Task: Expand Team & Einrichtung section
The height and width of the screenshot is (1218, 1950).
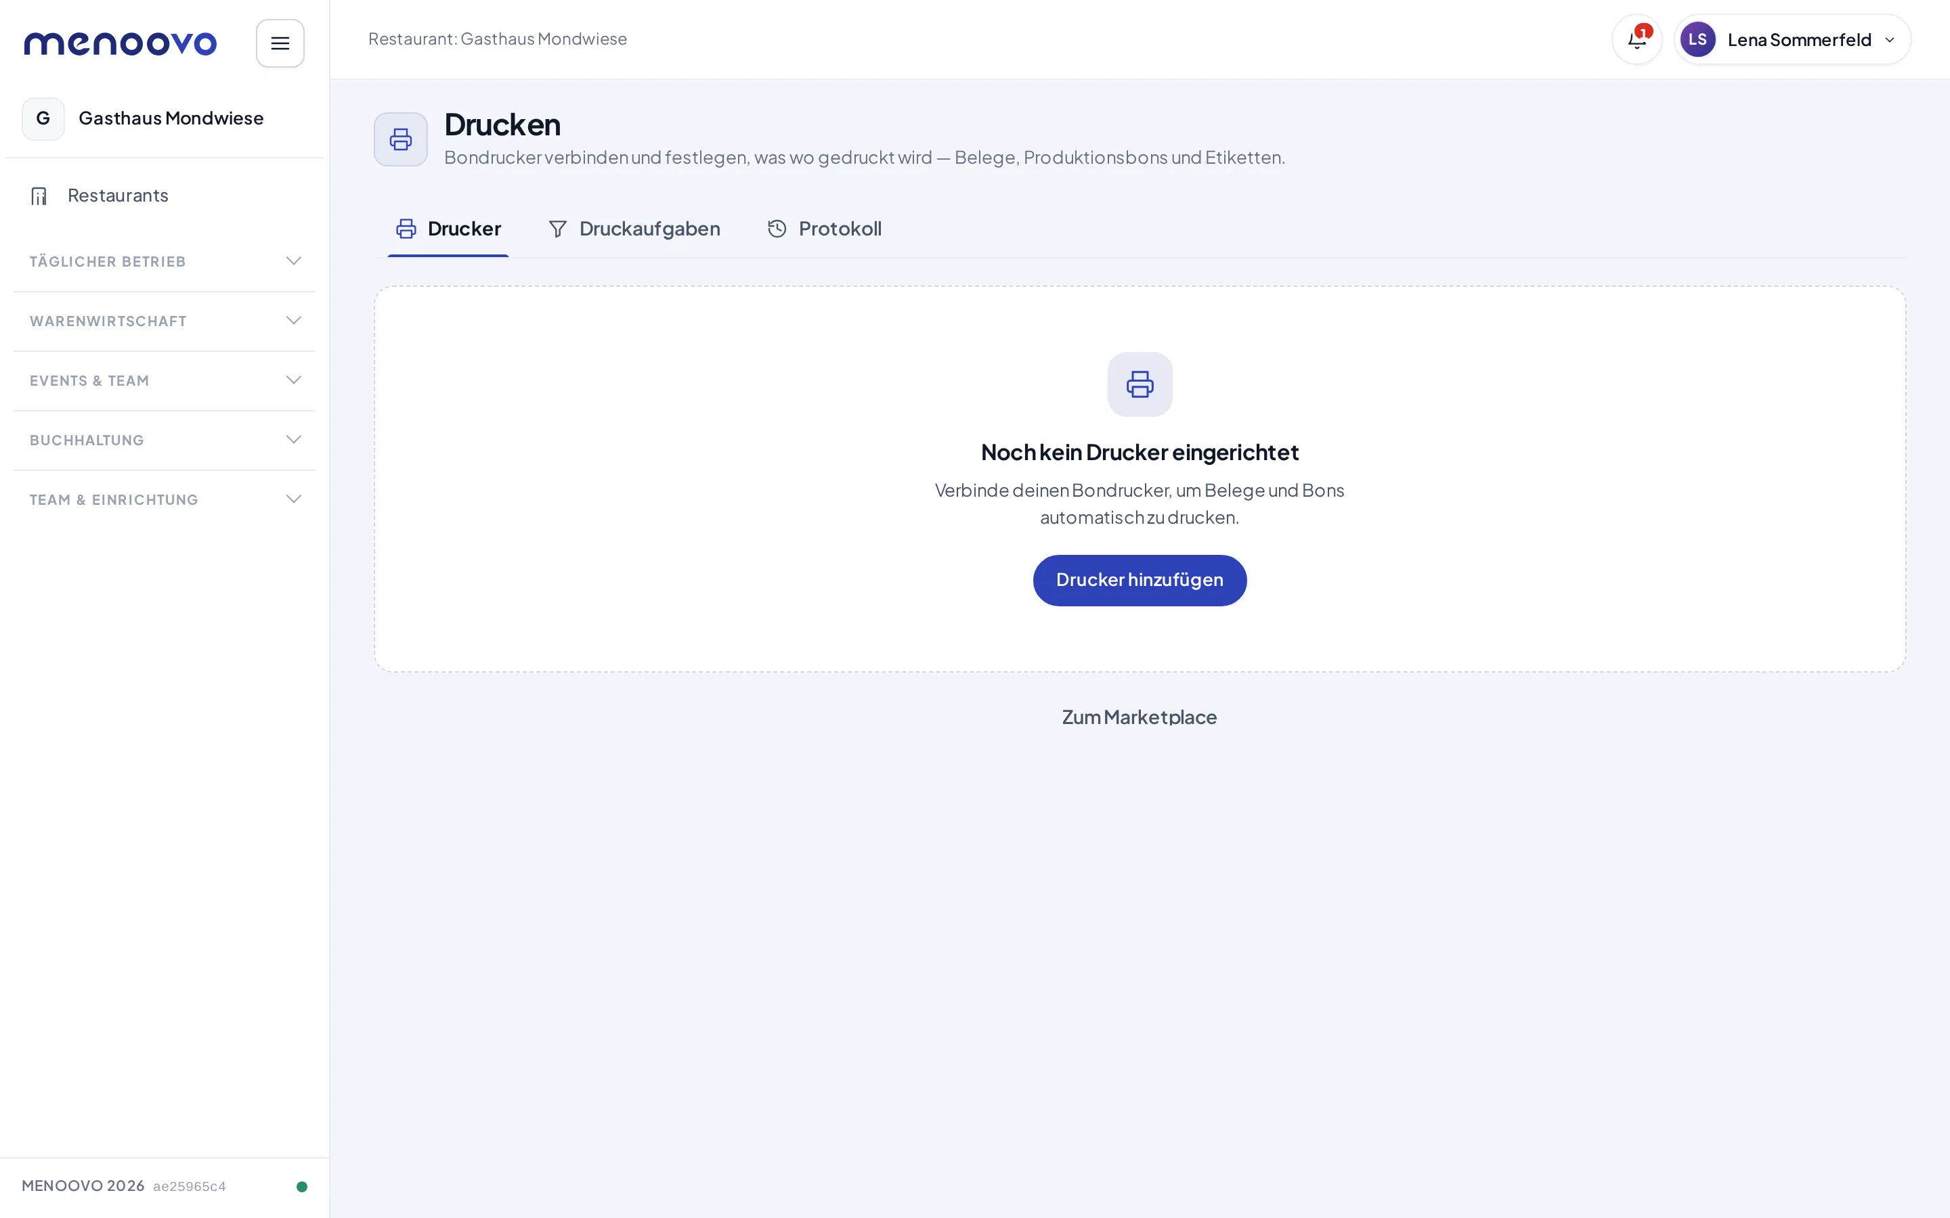Action: 165,500
